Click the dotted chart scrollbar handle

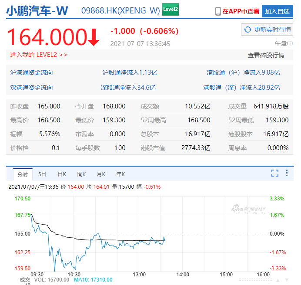click(x=255, y=280)
